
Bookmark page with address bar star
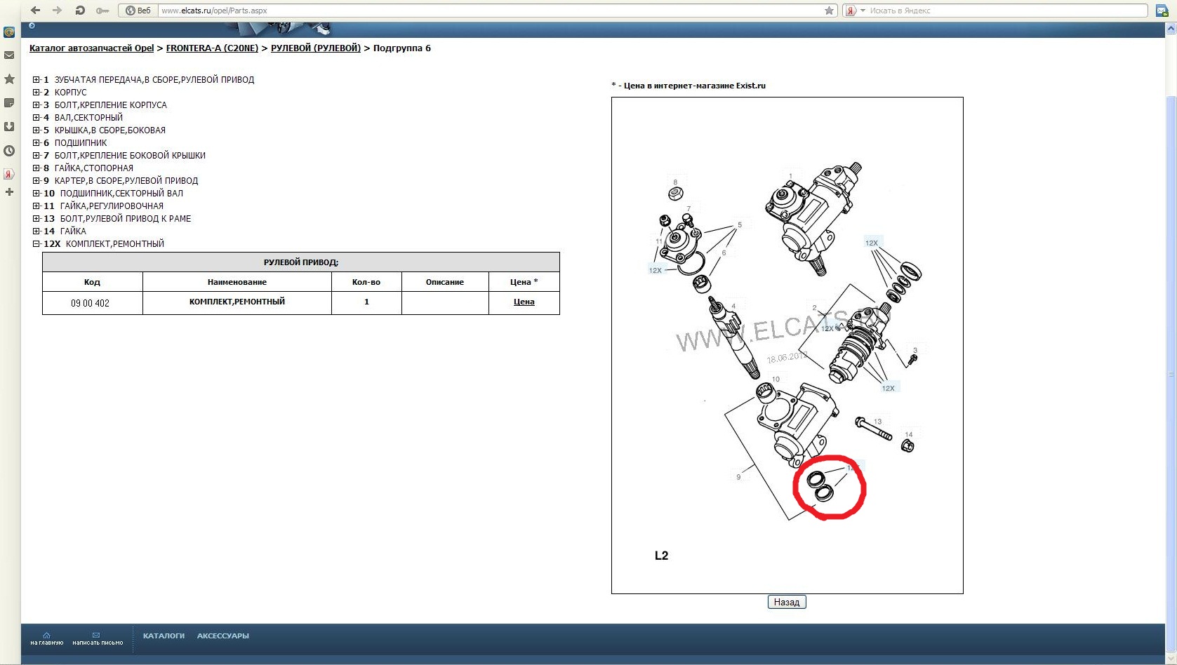click(829, 11)
